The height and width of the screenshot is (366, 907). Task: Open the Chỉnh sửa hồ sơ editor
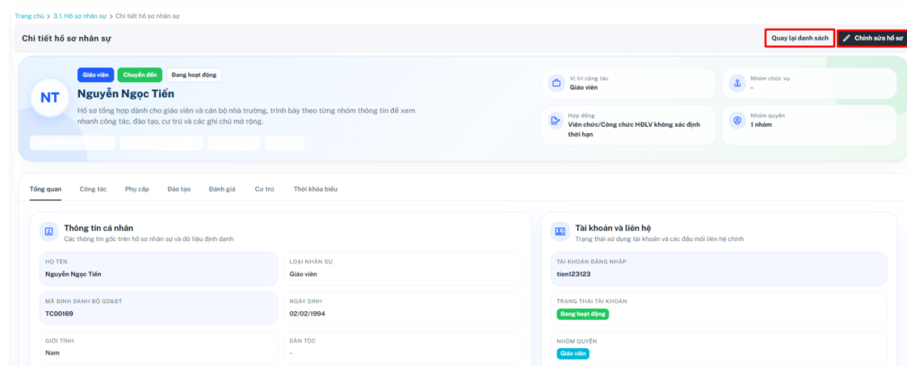tap(872, 38)
